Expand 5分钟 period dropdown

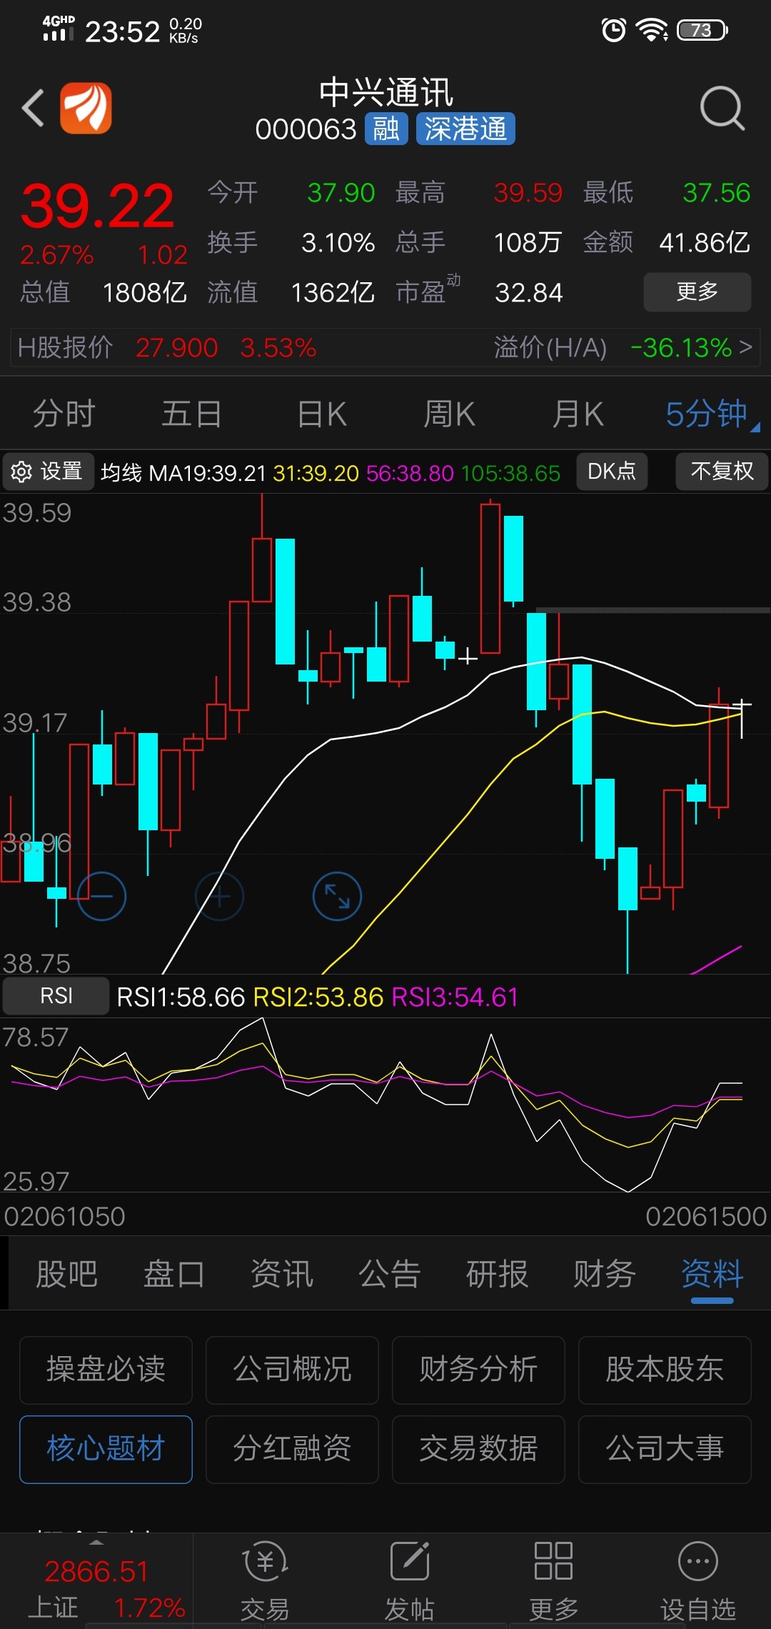click(712, 414)
